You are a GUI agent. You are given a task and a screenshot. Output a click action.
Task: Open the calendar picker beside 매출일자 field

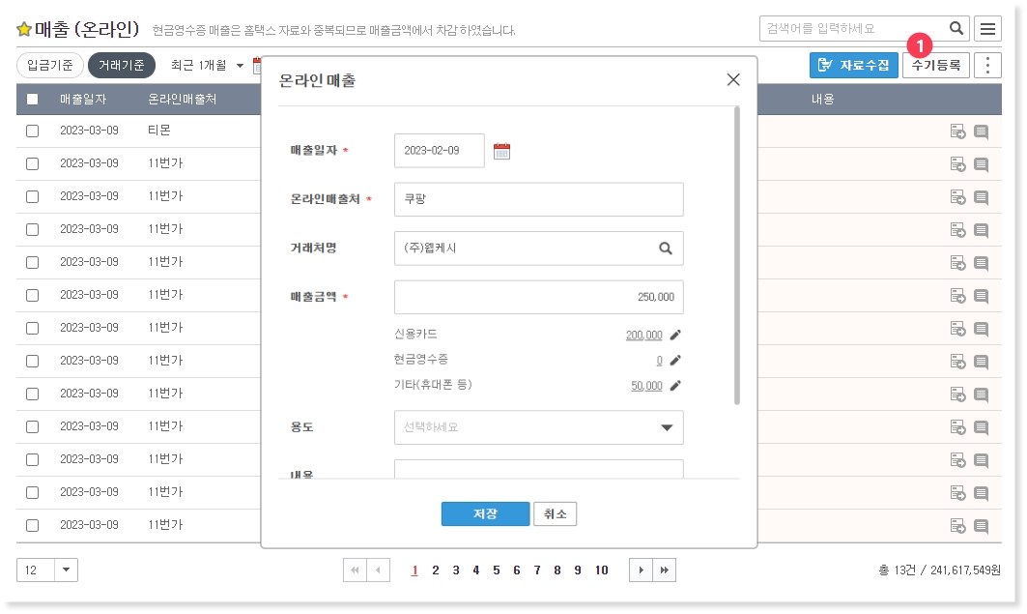point(501,151)
